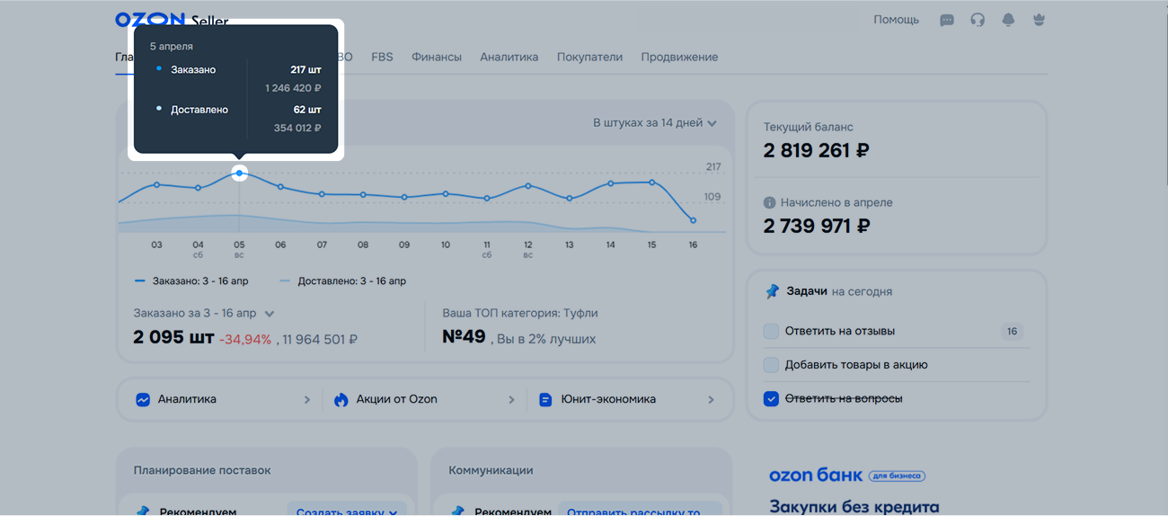Switch to the Финансы tab

click(437, 58)
